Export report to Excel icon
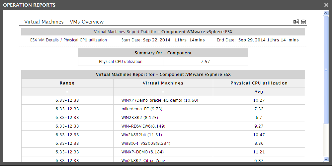This screenshot has height=166, width=332. coord(296,22)
